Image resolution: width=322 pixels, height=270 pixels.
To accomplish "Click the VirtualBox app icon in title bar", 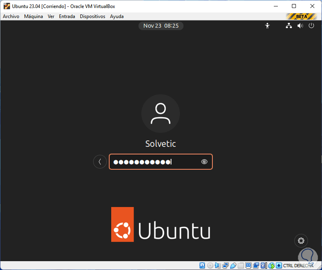I will point(6,6).
